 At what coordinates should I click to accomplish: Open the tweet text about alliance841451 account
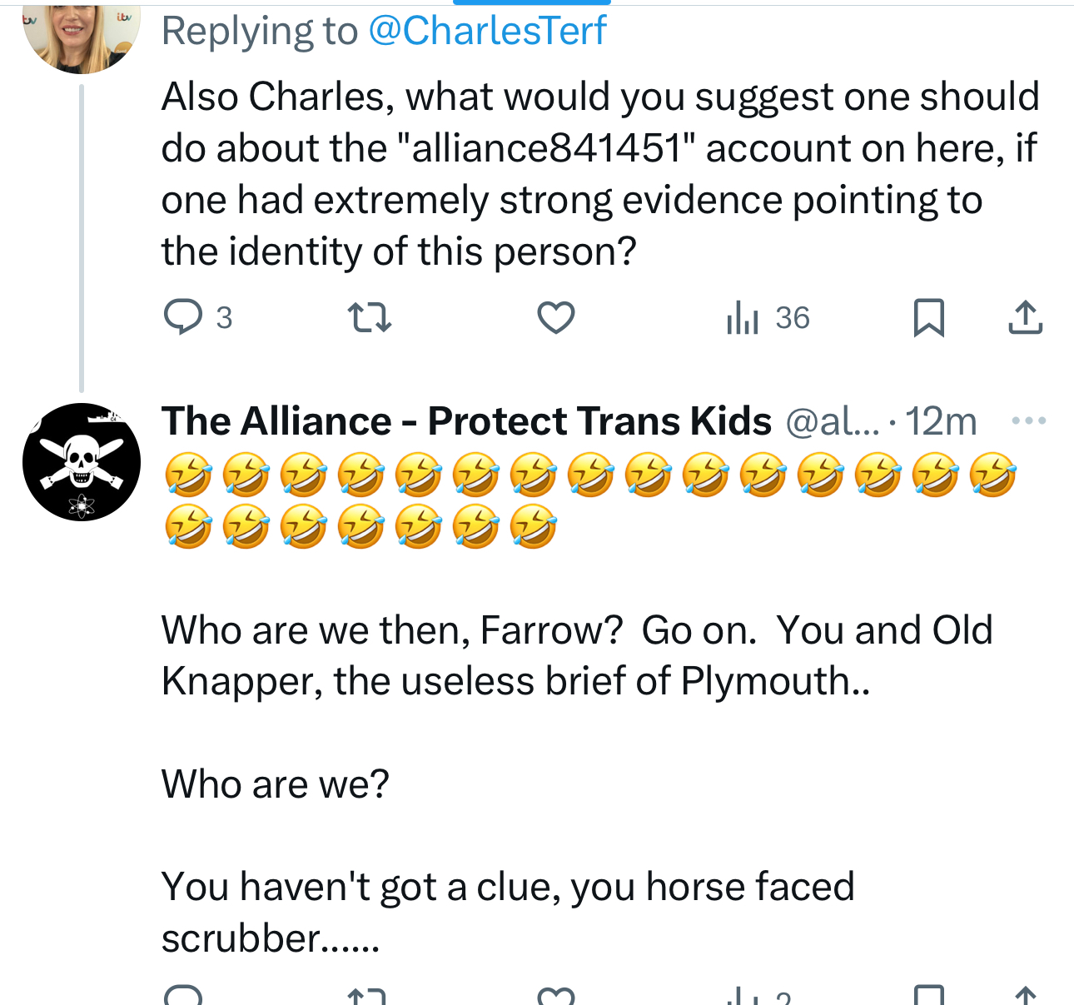point(599,174)
